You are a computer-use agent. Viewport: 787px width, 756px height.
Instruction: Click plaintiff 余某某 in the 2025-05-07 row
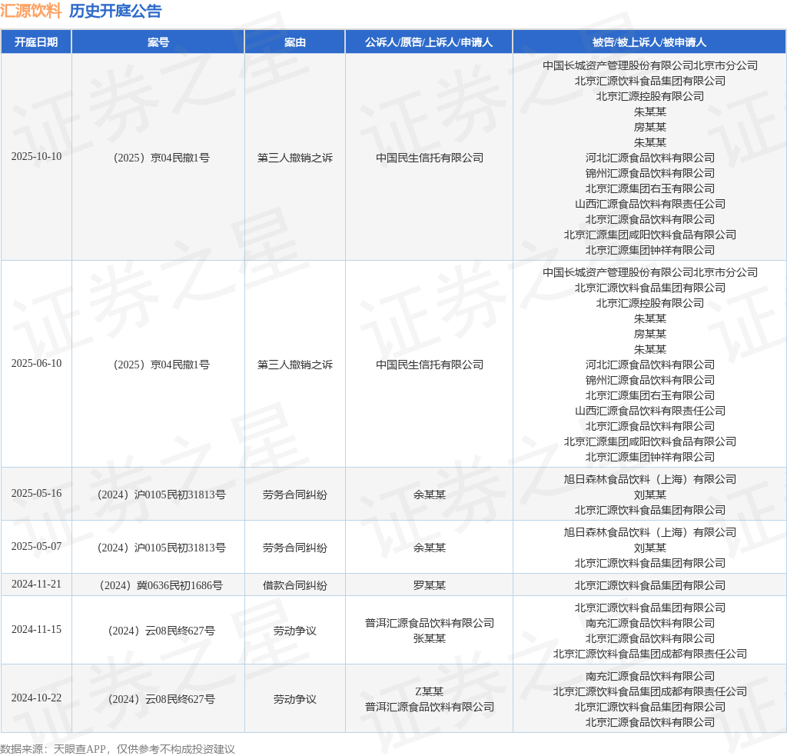pyautogui.click(x=430, y=548)
